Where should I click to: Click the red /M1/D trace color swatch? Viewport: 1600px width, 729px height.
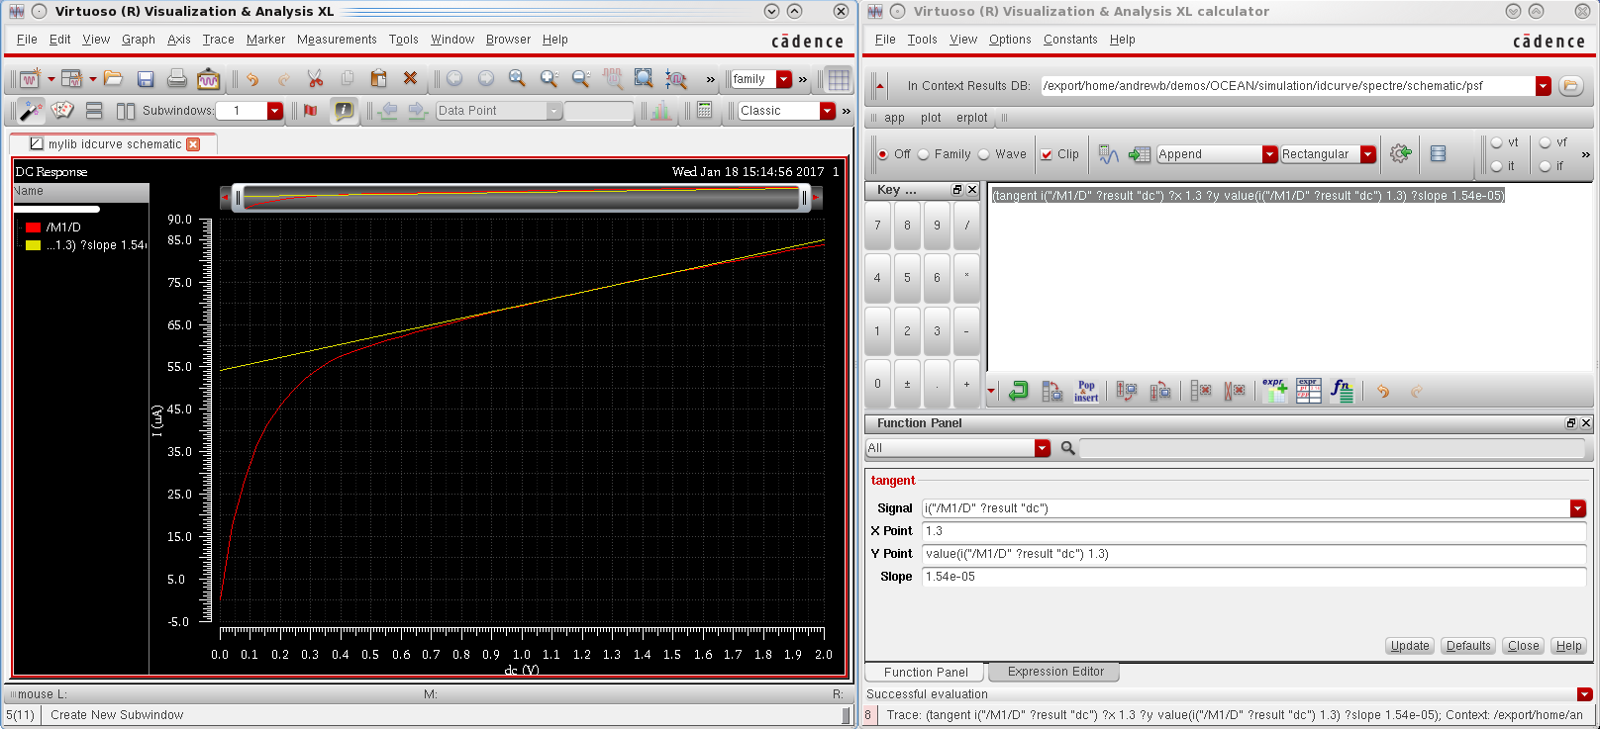point(33,228)
